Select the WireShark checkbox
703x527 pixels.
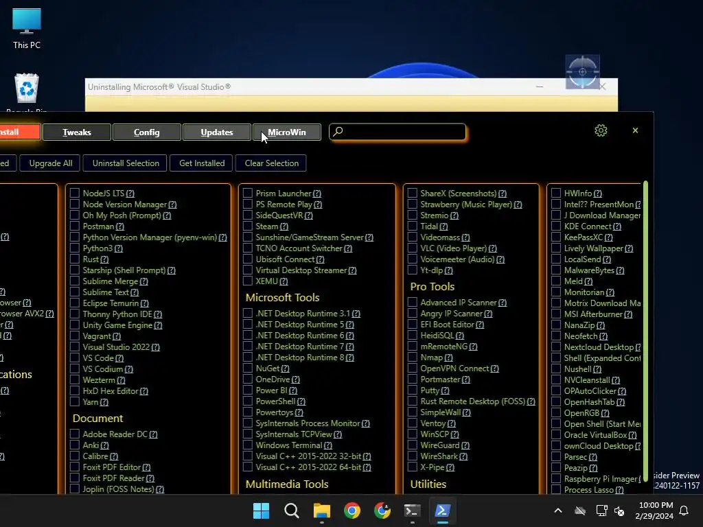[x=413, y=456]
